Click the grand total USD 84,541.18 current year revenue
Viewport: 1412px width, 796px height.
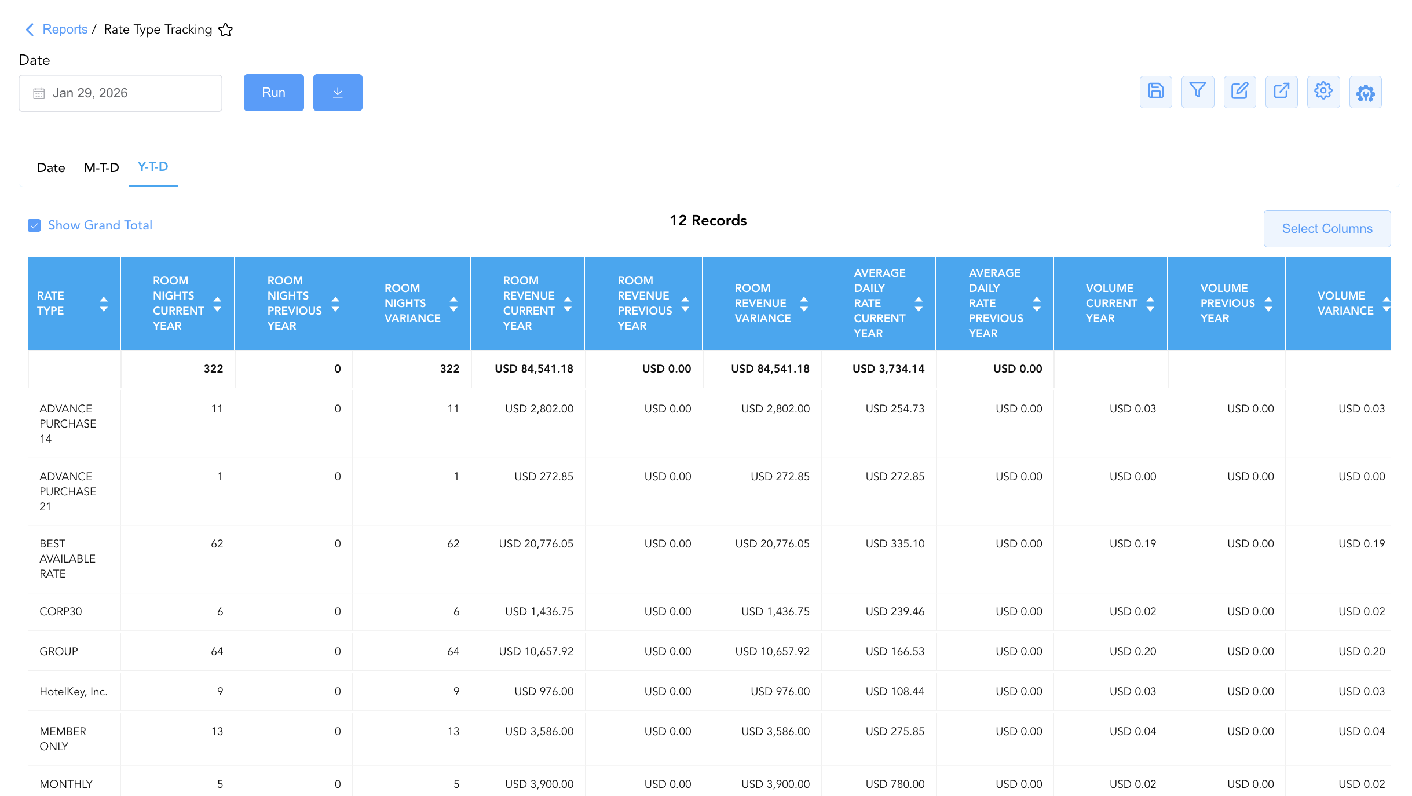click(534, 368)
